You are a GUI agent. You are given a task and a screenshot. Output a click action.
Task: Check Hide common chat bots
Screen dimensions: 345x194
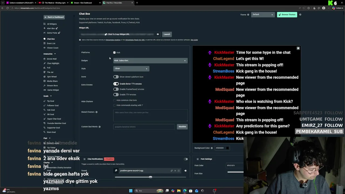114,100
